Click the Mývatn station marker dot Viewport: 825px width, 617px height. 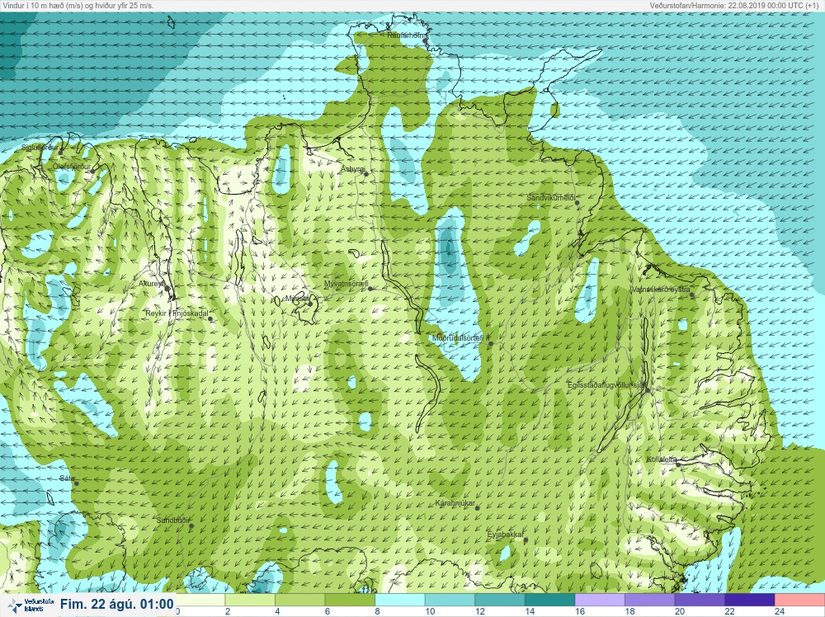[311, 304]
